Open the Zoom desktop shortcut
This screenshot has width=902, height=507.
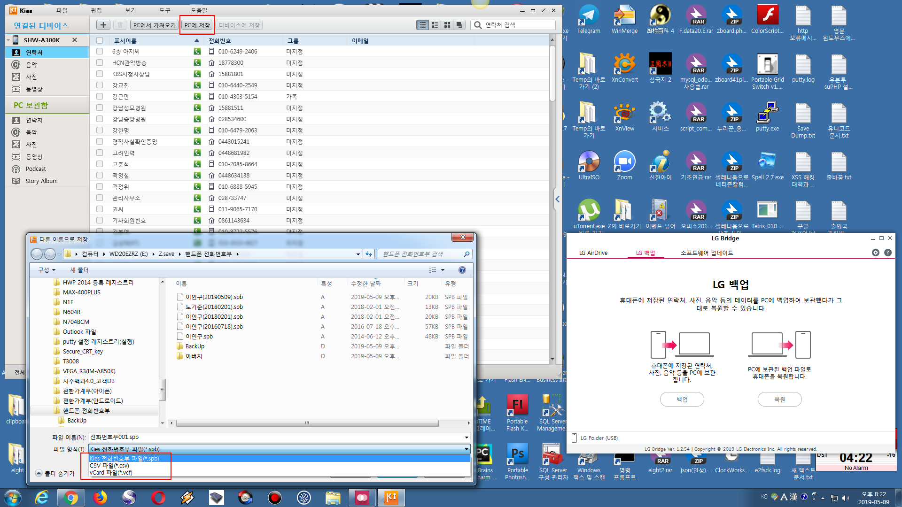[624, 166]
